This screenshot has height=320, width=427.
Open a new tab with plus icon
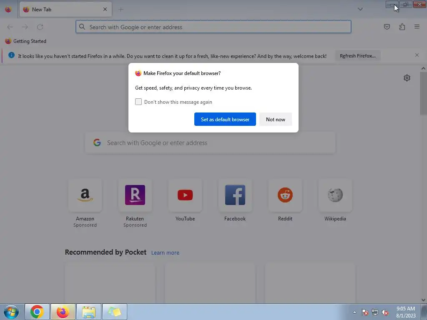pos(121,10)
